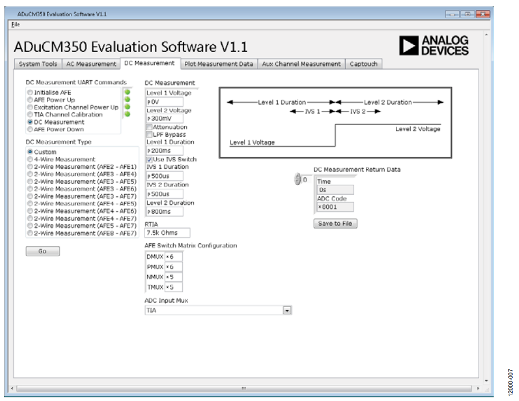
Task: Click the vertical scroll down arrow
Action: point(486,381)
